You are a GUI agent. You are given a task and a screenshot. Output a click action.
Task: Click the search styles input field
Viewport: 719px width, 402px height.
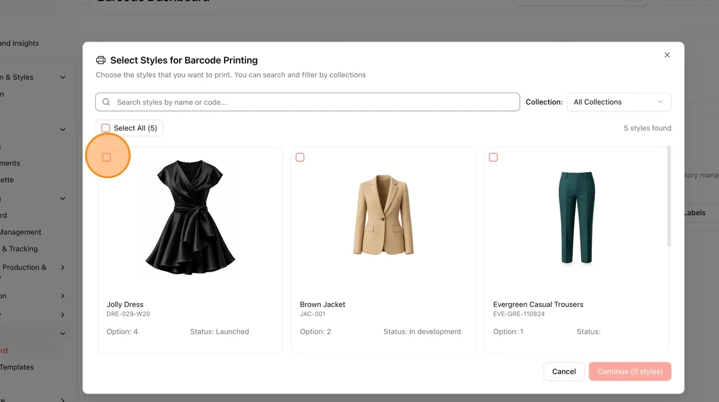[x=308, y=102]
